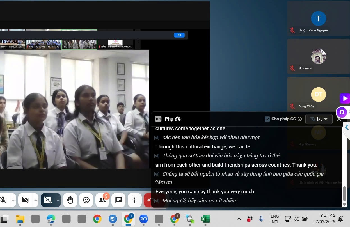This screenshot has height=227, width=350.
Task: Open network status tray icon
Action: pyautogui.click(x=288, y=219)
